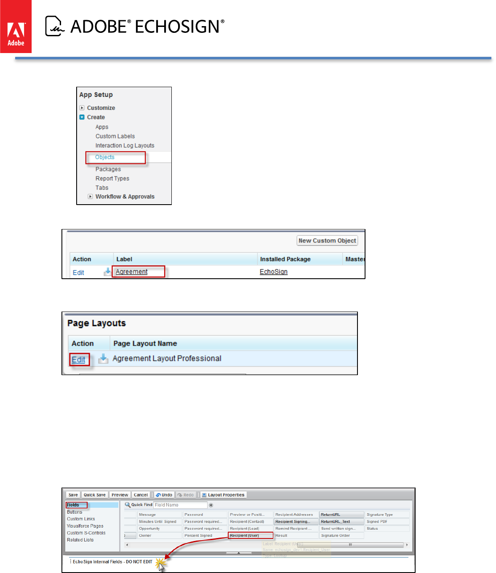Viewport: 496px width, 573px height.
Task: Select the Custom S-Controls palette category
Action: pyautogui.click(x=86, y=533)
